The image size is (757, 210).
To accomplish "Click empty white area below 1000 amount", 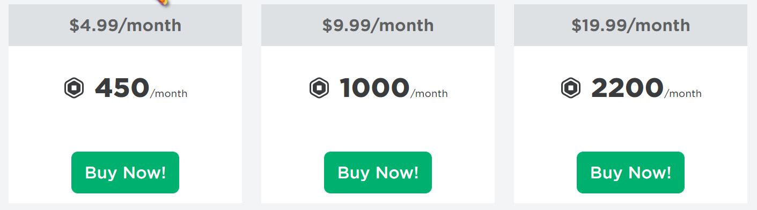I will 378,126.
